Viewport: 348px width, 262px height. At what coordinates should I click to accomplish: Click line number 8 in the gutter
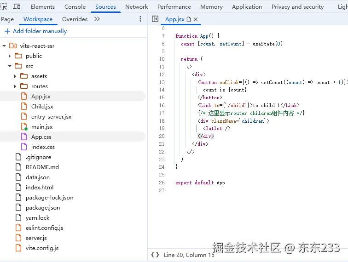point(163,44)
